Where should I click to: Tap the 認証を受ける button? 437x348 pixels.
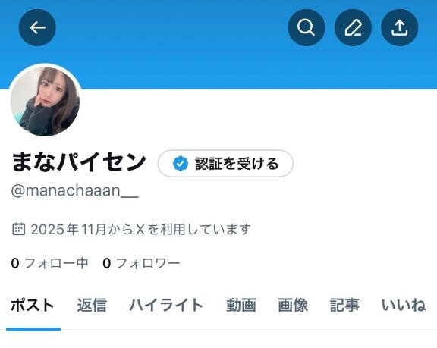225,164
